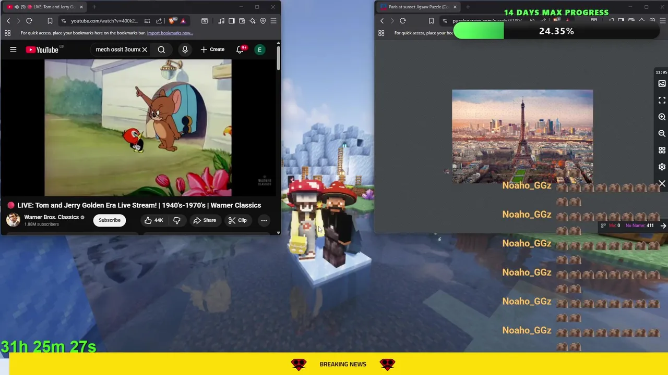Open puzzle settings gear
Screen dimensions: 668x375
662,167
